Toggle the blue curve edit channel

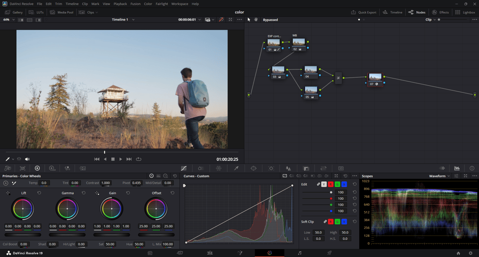tap(344, 184)
